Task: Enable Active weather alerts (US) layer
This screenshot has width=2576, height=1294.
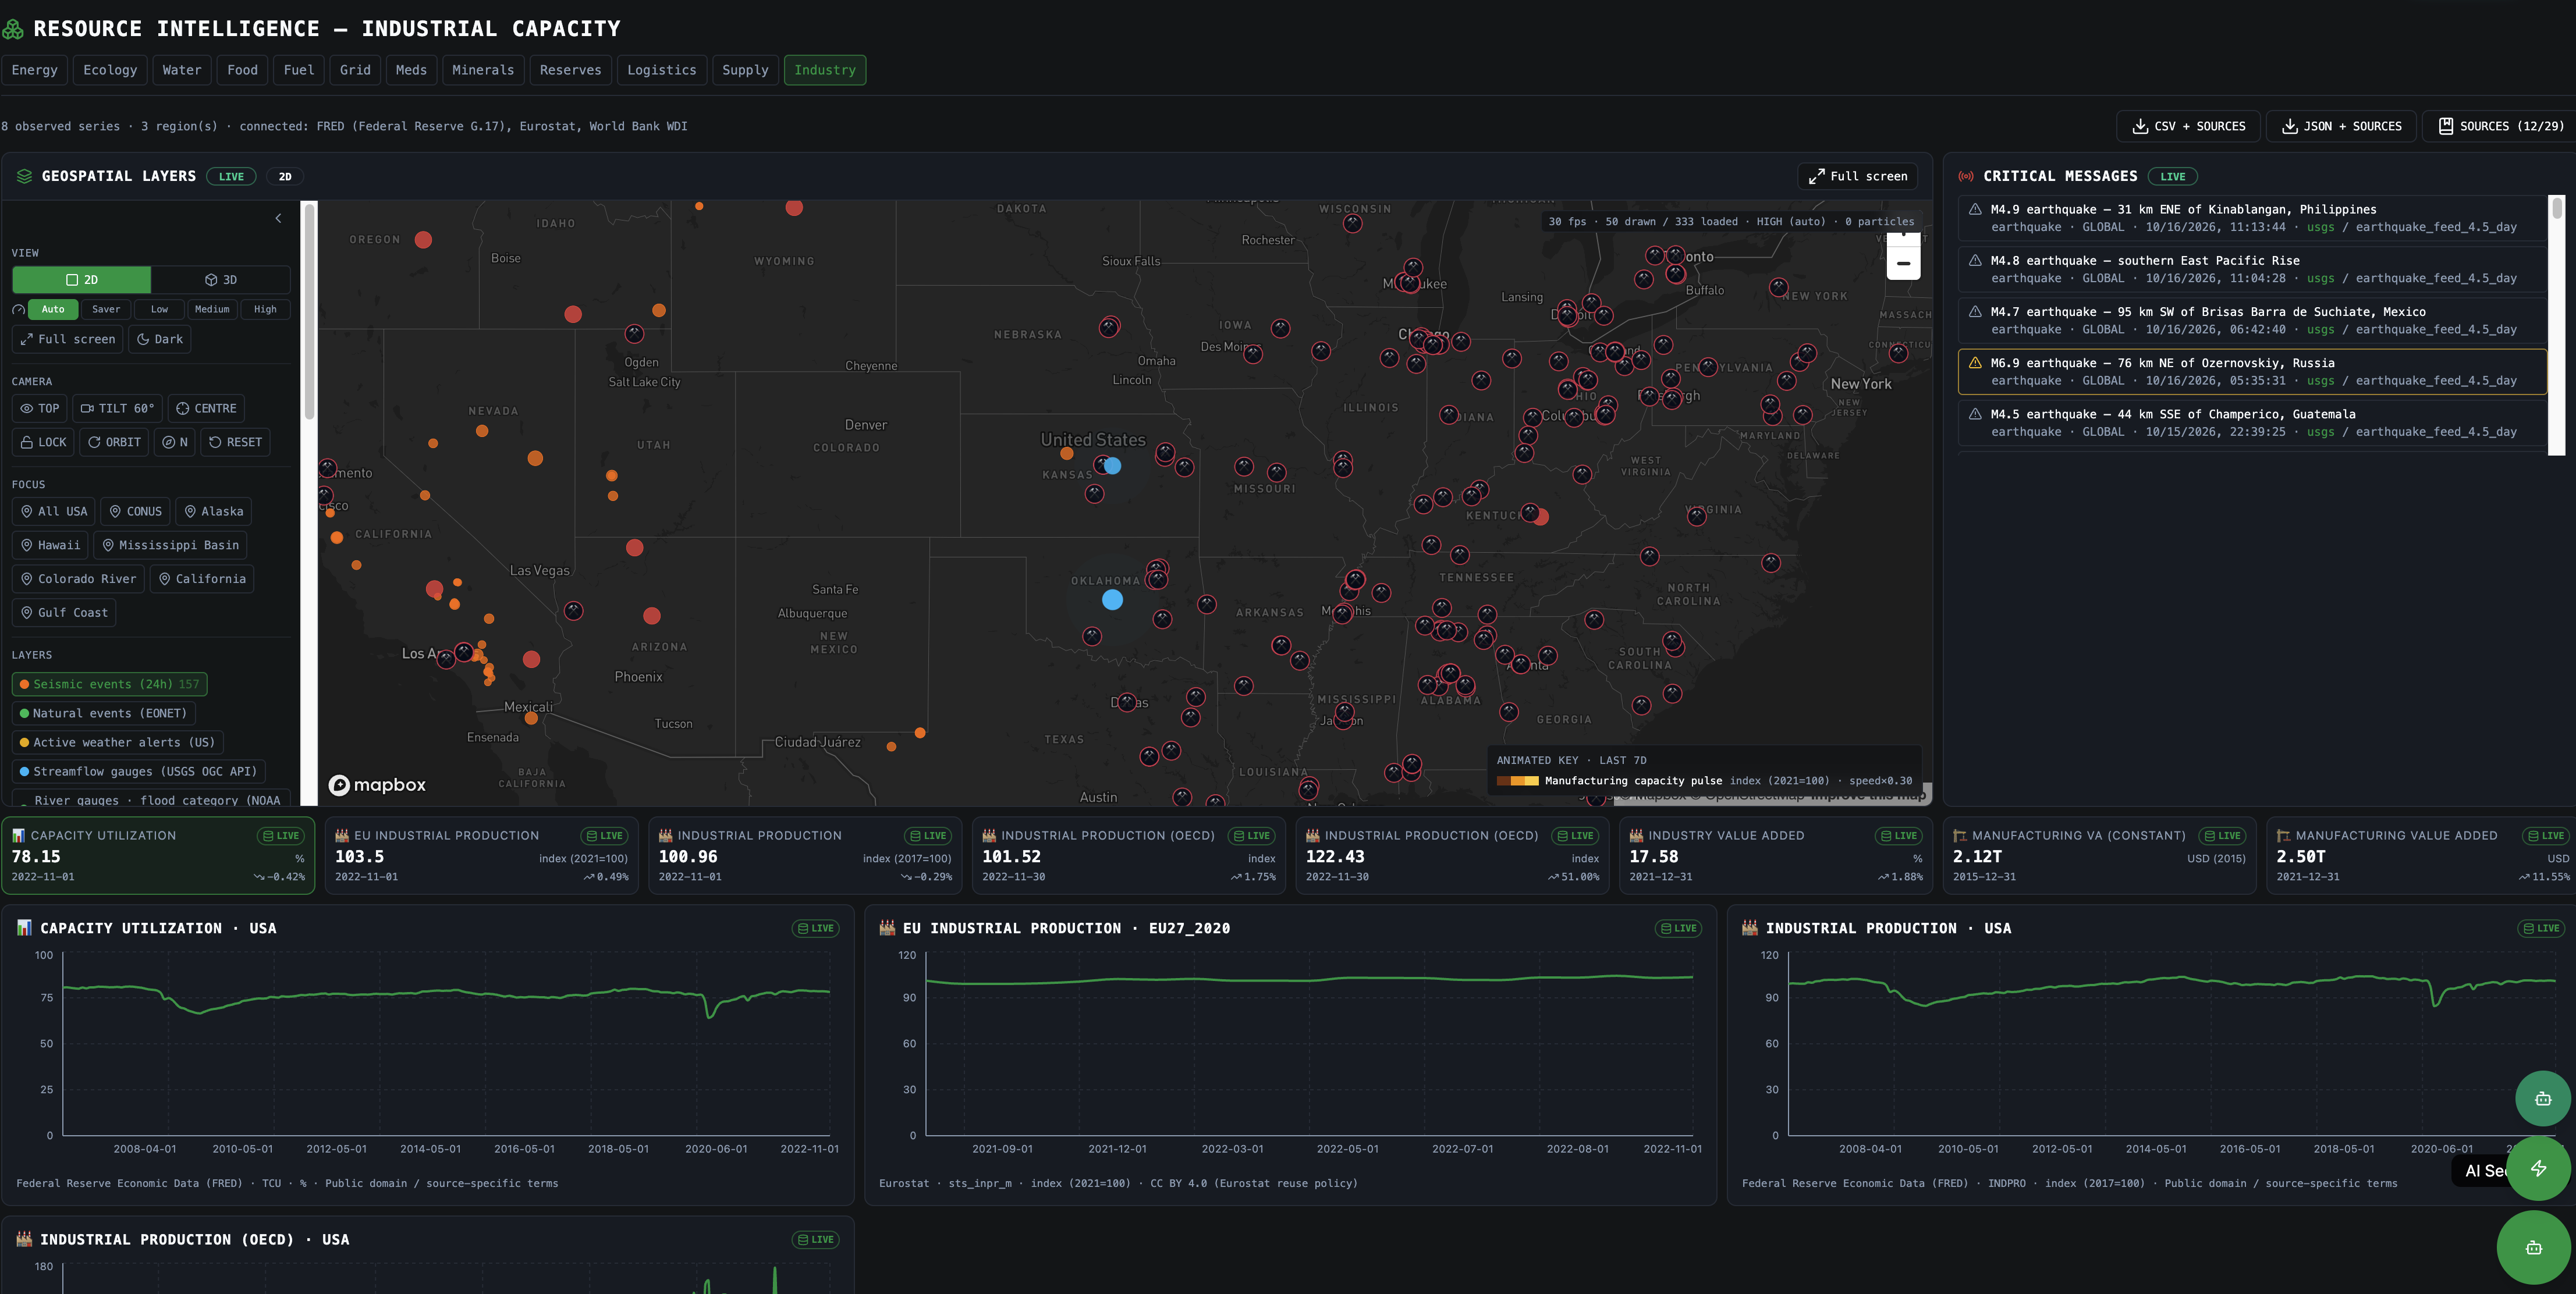Action: 117,742
